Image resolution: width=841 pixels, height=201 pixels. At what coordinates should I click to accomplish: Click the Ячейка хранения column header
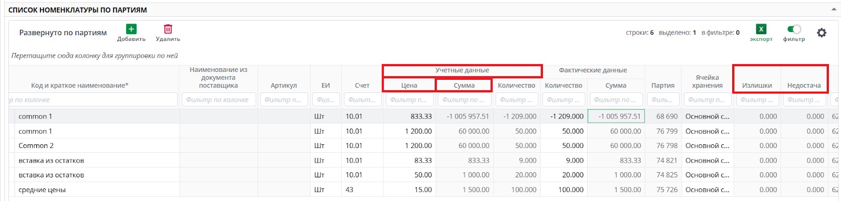[707, 81]
